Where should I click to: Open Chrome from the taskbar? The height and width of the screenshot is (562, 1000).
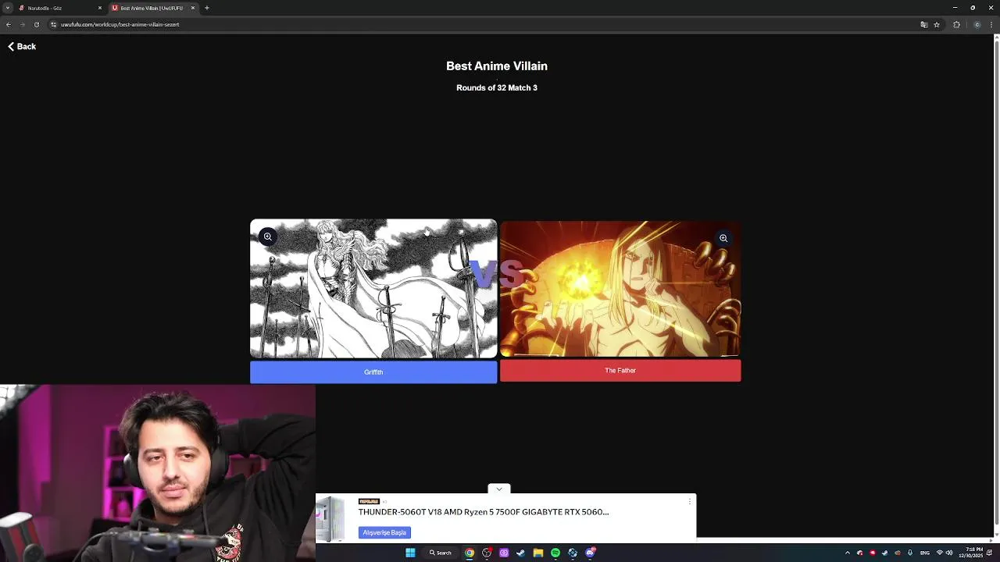coord(470,553)
